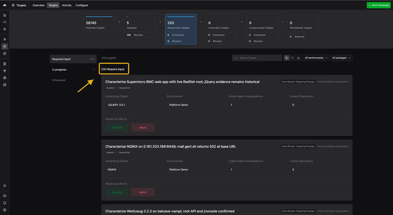Image resolution: width=393 pixels, height=215 pixels.
Task: Open the radar target sidebar icon
Action: click(x=5, y=78)
